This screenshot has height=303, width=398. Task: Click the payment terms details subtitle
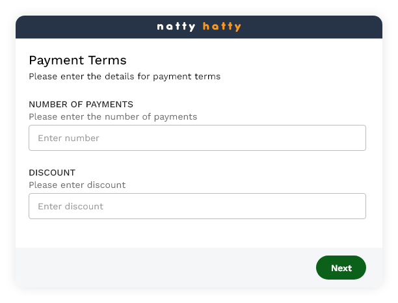(x=125, y=76)
